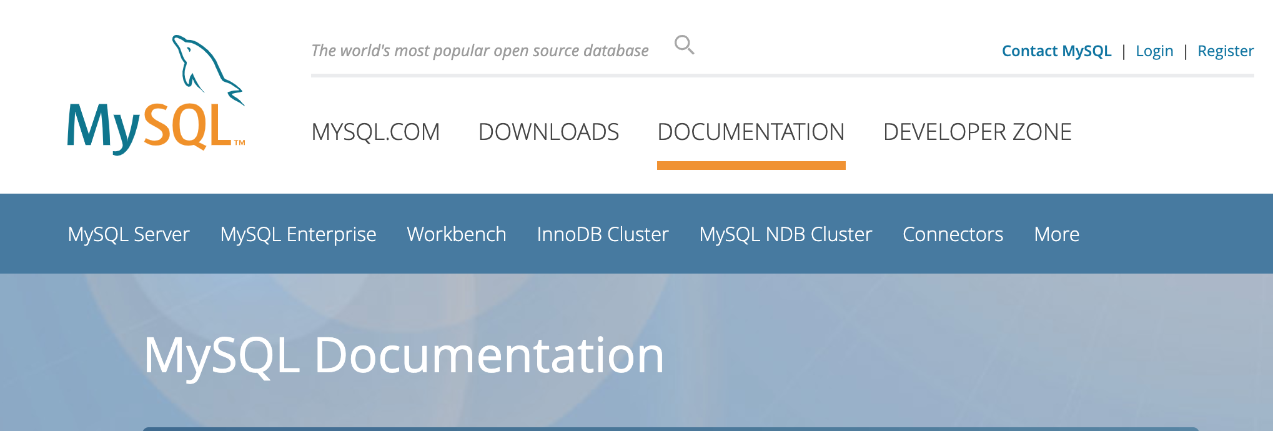
Task: Open the DEVELOPER ZONE tab
Action: point(978,132)
